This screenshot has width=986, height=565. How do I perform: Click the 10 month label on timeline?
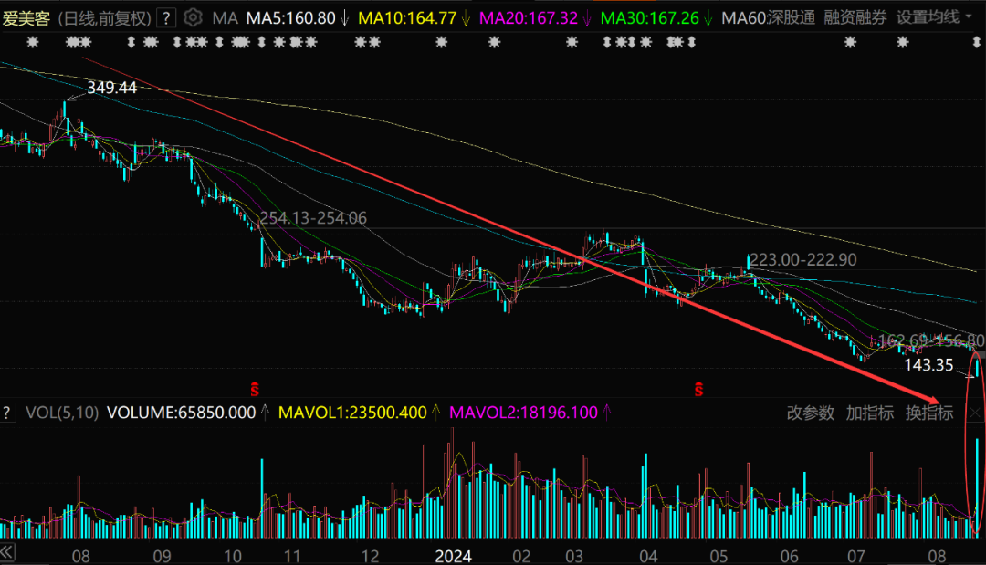coord(233,556)
